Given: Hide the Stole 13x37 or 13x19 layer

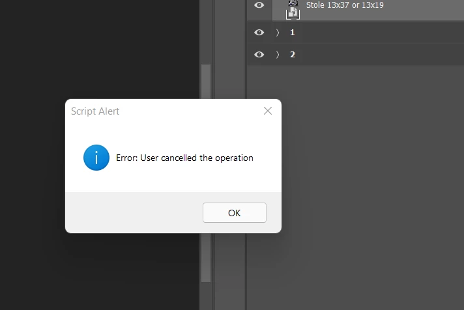Looking at the screenshot, I should 259,5.
